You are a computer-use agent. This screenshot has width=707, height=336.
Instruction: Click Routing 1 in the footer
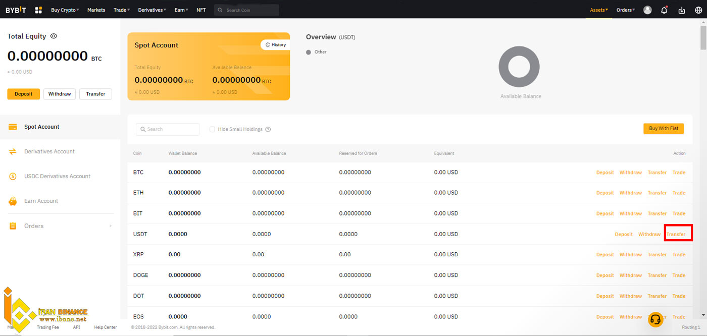pyautogui.click(x=691, y=327)
